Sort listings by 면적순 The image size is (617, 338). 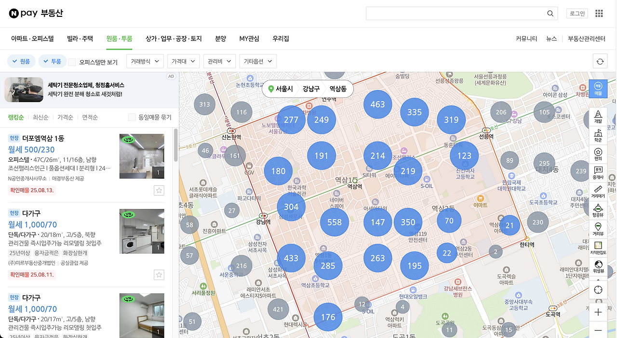[x=90, y=117]
